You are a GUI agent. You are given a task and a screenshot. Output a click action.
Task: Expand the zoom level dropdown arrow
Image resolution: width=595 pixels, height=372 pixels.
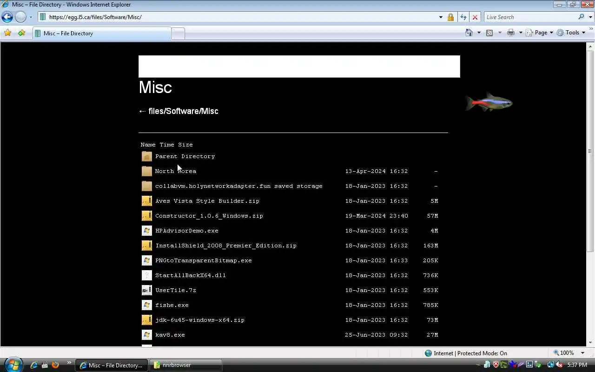[582, 353]
